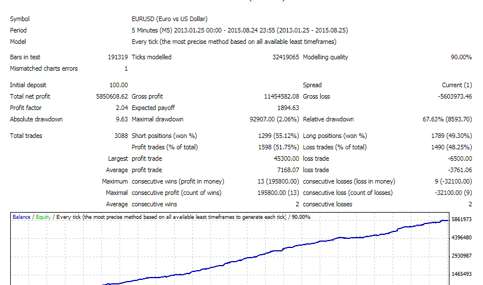Click the Model label
Viewport: 483px width, 285px height.
[x=18, y=42]
